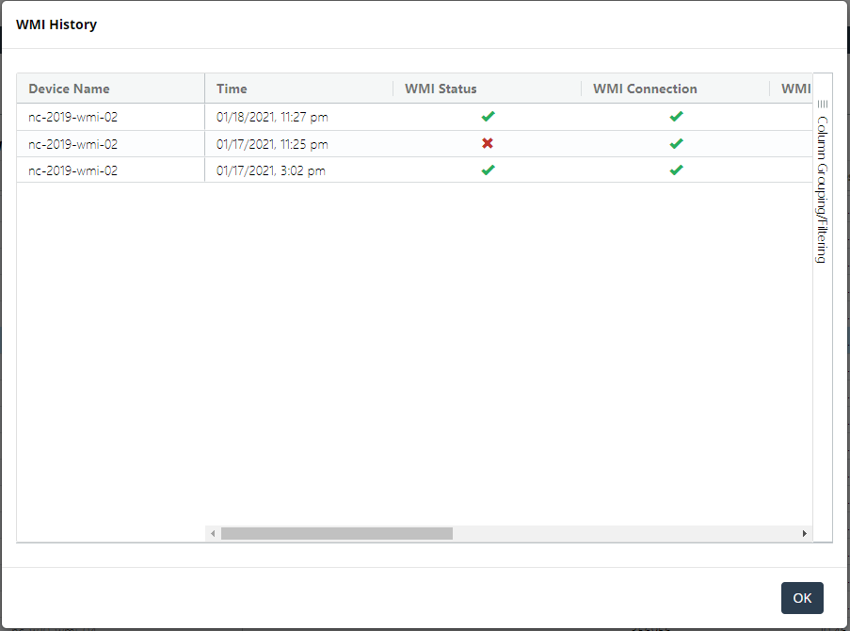
Task: Click the partially hidden WMI column header
Action: [x=795, y=89]
